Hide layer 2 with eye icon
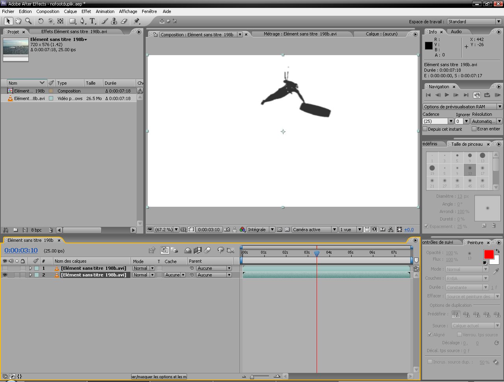 (5, 275)
